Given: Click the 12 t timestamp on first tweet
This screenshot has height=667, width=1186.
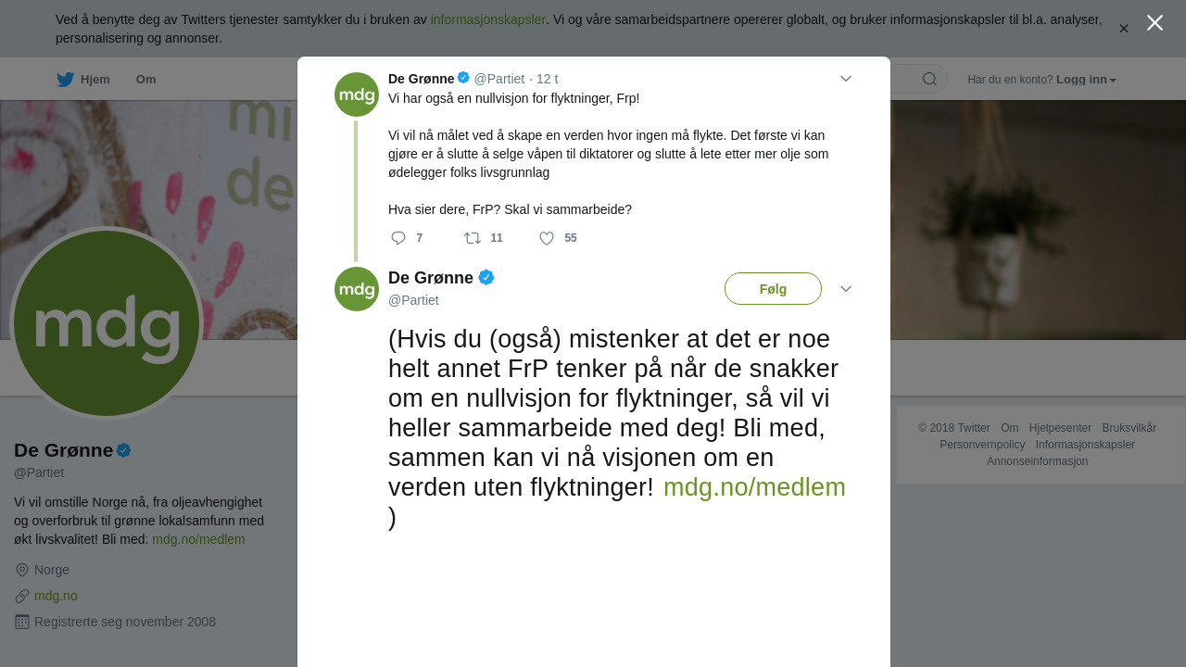Looking at the screenshot, I should pyautogui.click(x=548, y=79).
